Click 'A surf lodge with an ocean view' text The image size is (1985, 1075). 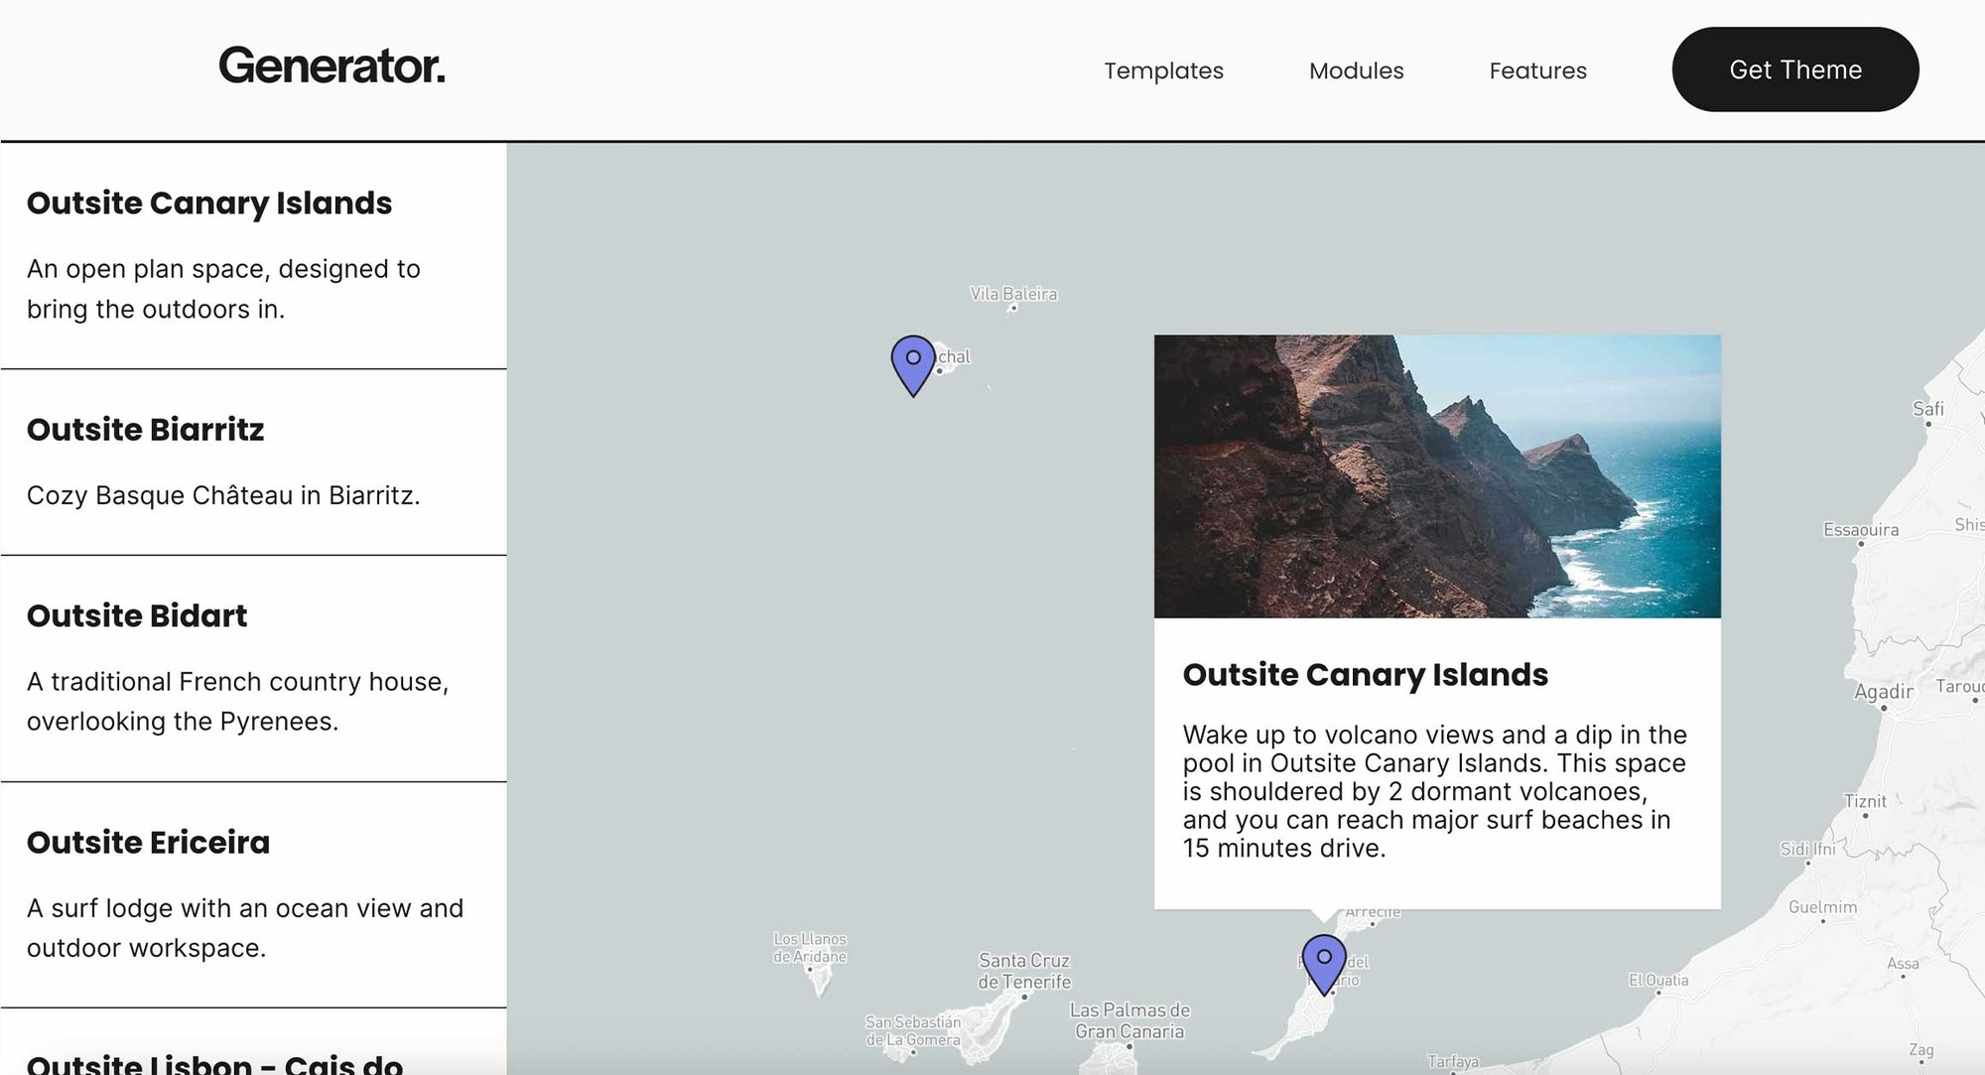coord(245,927)
